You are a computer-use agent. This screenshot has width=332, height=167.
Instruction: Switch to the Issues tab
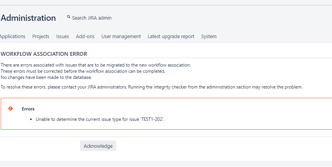pos(63,36)
